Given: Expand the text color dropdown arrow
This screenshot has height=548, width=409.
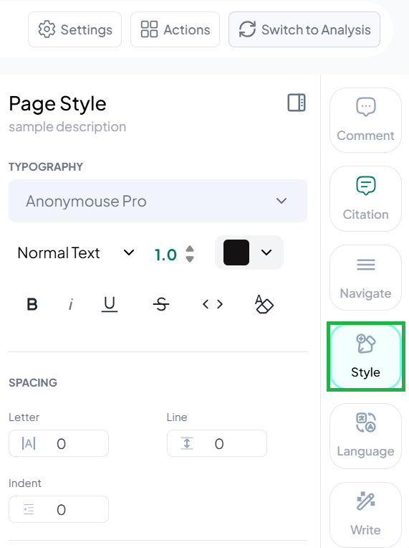Looking at the screenshot, I should [266, 252].
